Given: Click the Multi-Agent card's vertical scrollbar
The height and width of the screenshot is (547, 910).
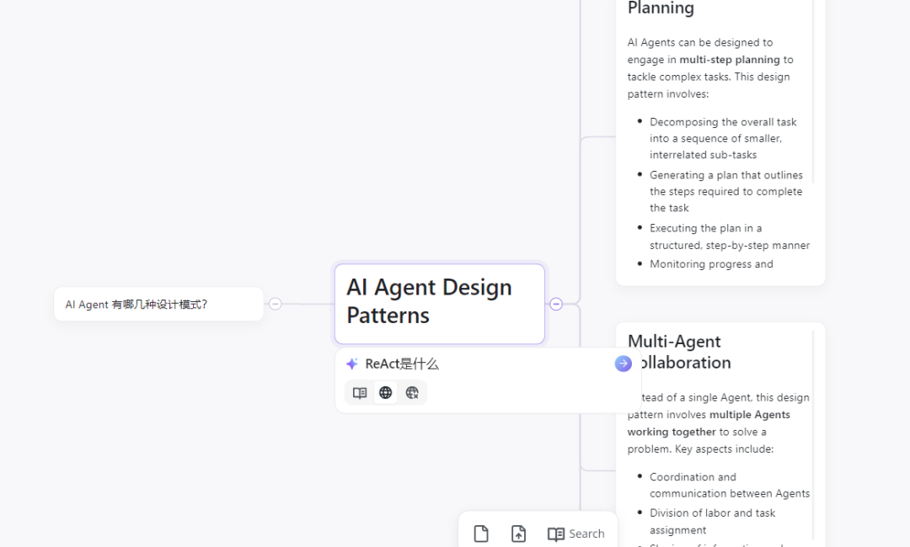Looking at the screenshot, I should [x=813, y=421].
